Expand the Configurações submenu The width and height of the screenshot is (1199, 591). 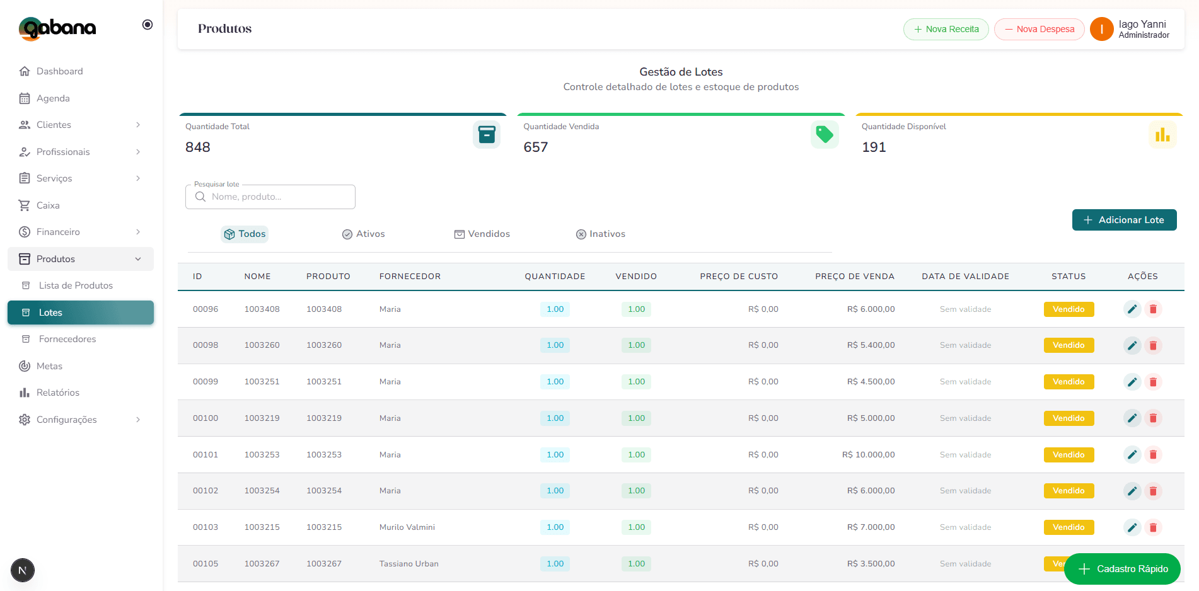point(138,420)
